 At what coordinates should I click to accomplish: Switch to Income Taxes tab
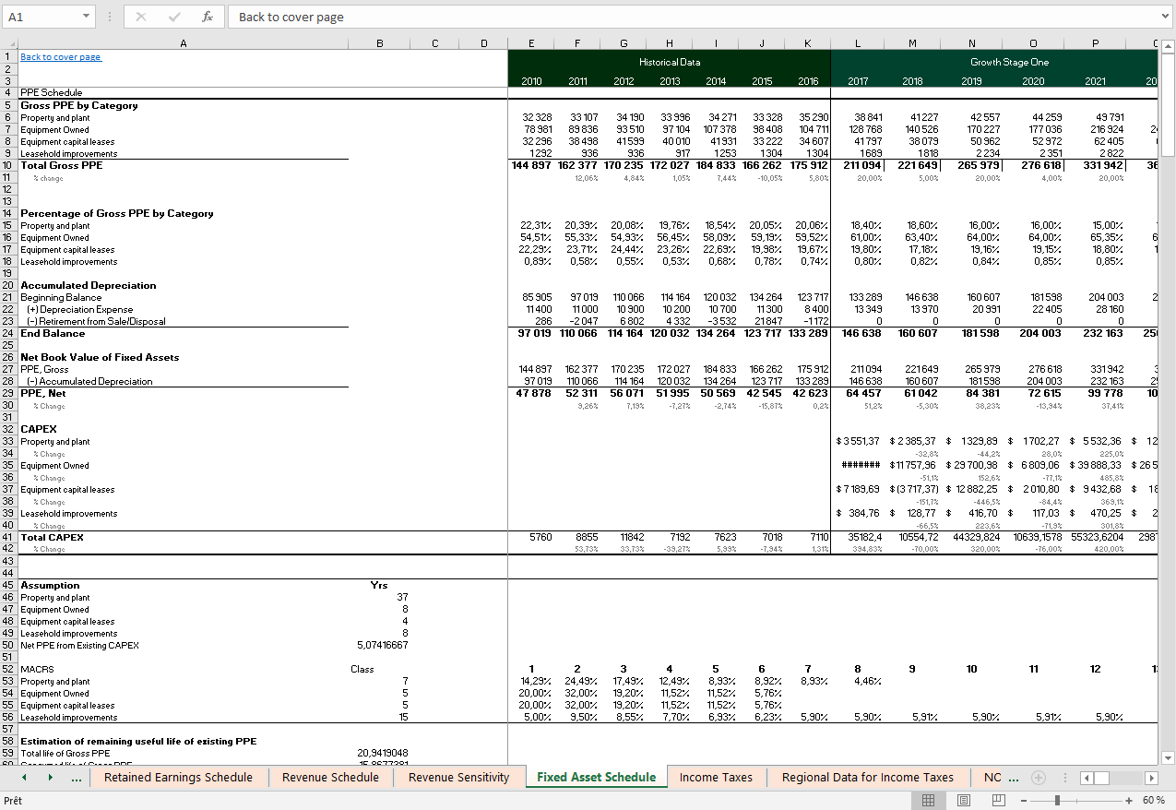point(716,777)
